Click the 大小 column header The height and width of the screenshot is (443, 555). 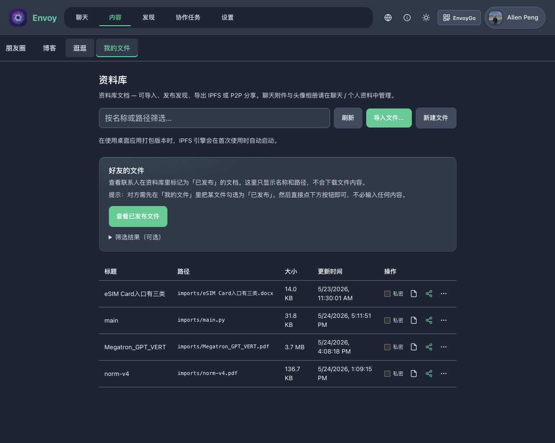click(291, 272)
